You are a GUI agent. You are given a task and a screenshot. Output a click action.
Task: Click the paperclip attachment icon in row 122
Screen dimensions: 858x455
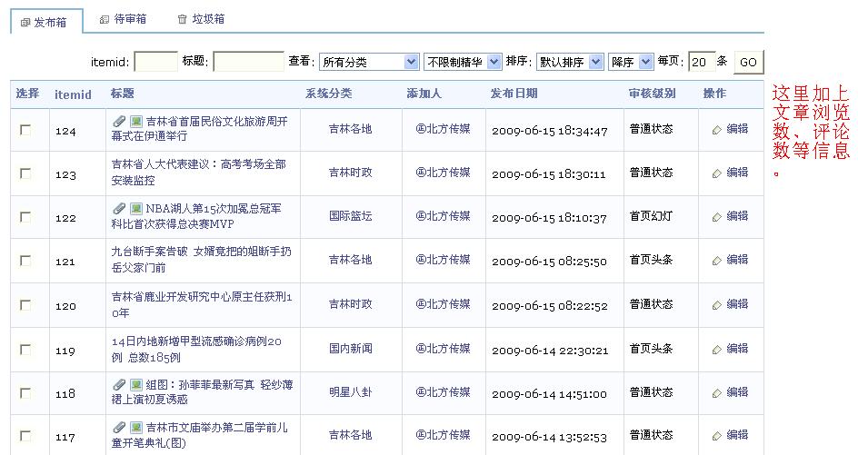click(x=119, y=208)
